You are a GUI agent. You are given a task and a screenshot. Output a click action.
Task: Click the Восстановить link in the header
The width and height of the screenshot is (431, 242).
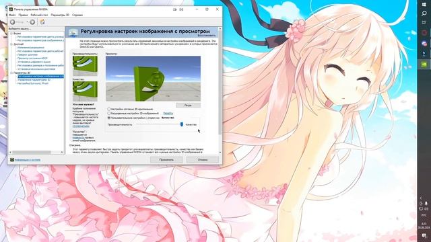point(207,36)
